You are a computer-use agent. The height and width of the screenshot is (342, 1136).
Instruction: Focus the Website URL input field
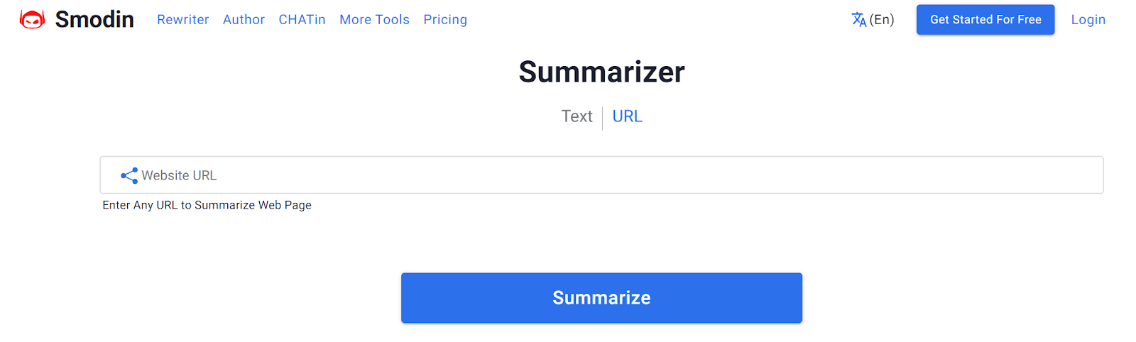click(601, 175)
